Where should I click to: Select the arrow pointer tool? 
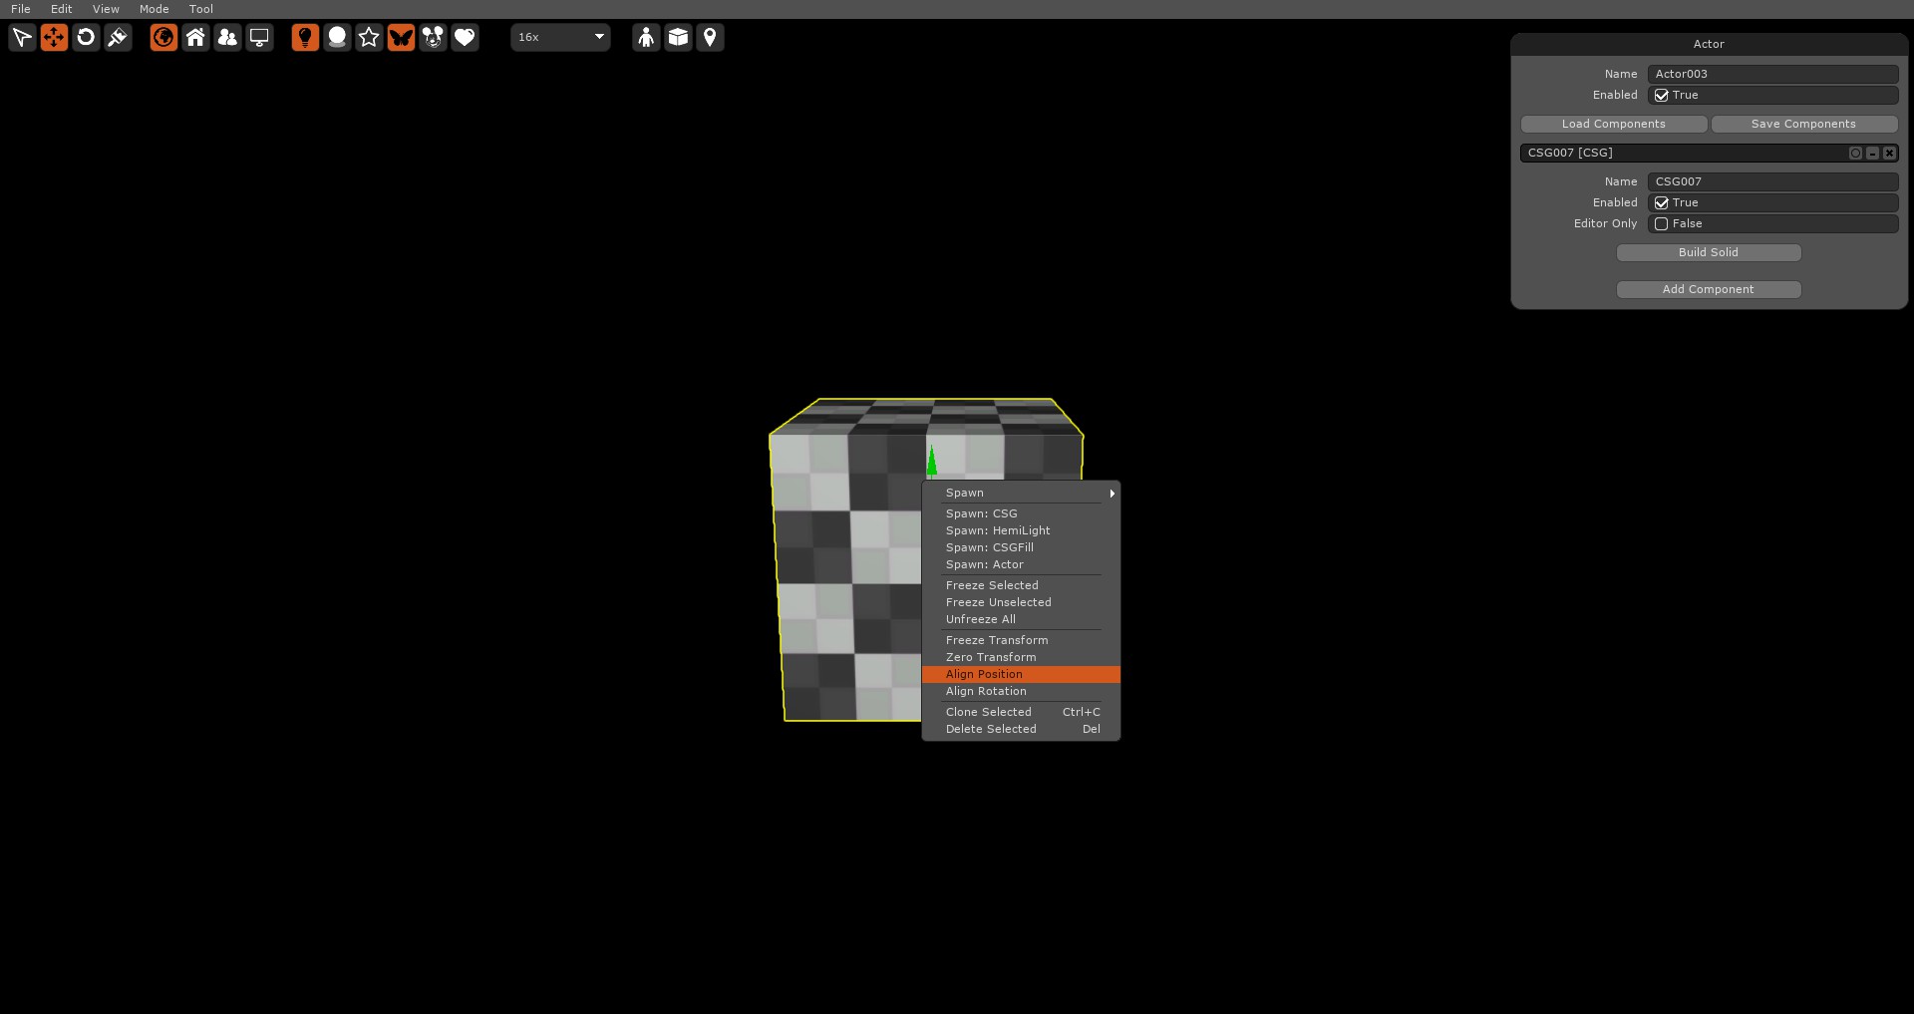(22, 38)
